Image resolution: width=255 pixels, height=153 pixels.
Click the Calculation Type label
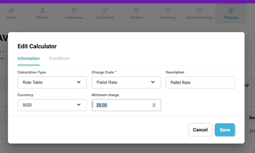(32, 72)
